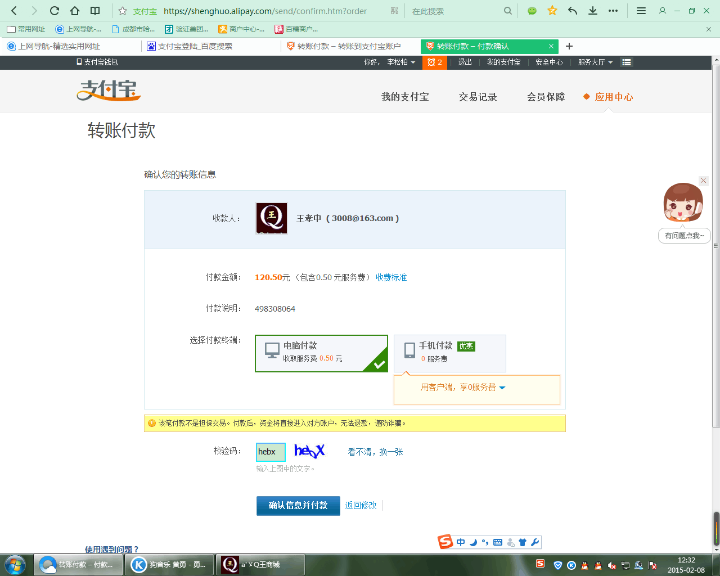The width and height of the screenshot is (720, 576).
Task: Click the captcha input field
Action: (x=271, y=452)
